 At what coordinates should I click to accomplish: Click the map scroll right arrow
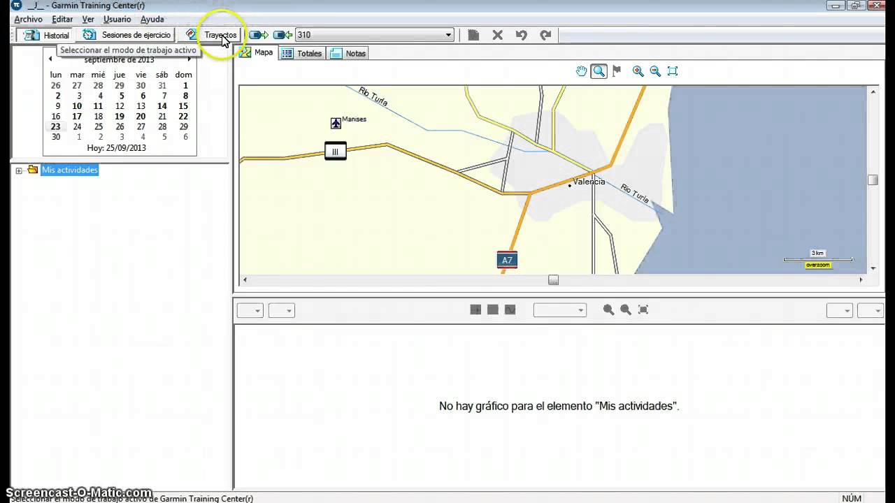861,280
